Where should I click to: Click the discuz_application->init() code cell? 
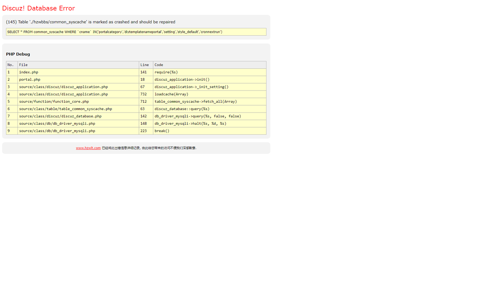tap(210, 80)
